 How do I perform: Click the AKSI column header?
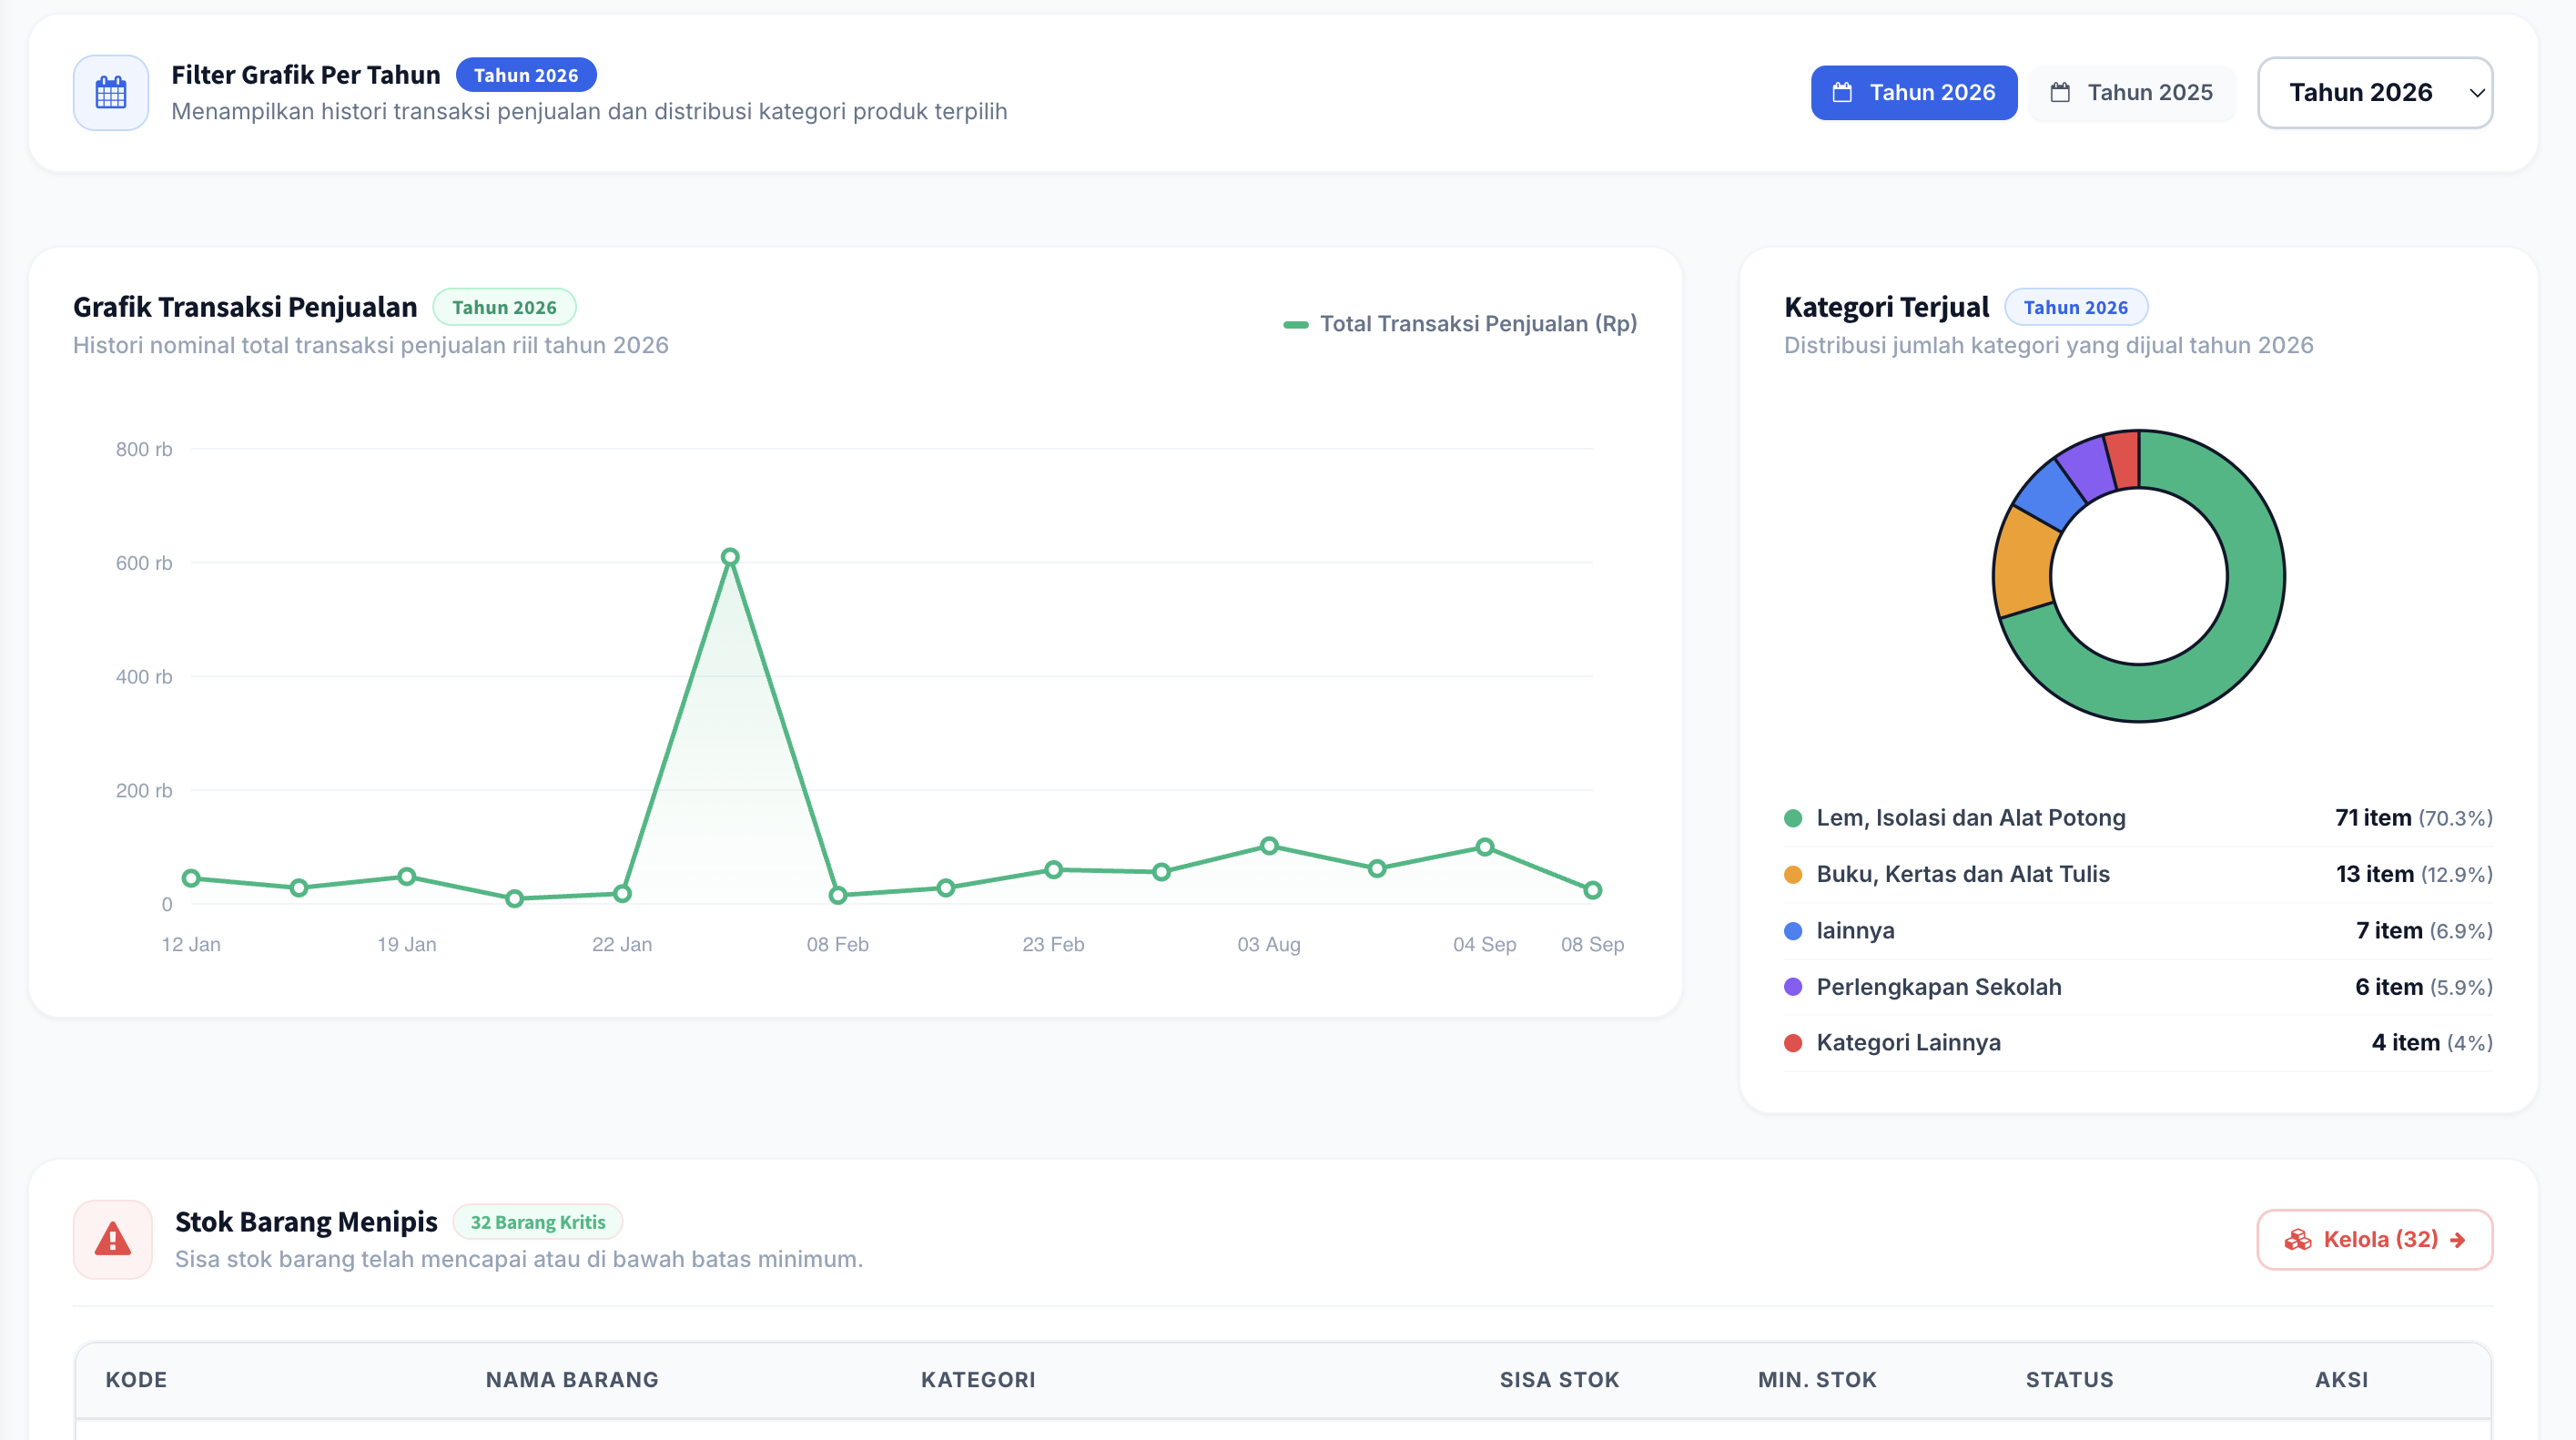tap(2341, 1380)
